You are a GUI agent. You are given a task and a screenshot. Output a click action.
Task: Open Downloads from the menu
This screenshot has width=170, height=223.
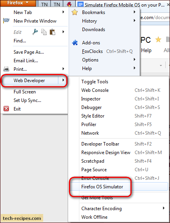[x=104, y=30]
